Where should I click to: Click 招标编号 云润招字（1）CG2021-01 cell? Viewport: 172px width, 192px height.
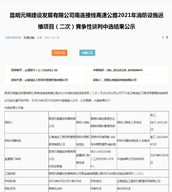tap(46, 70)
